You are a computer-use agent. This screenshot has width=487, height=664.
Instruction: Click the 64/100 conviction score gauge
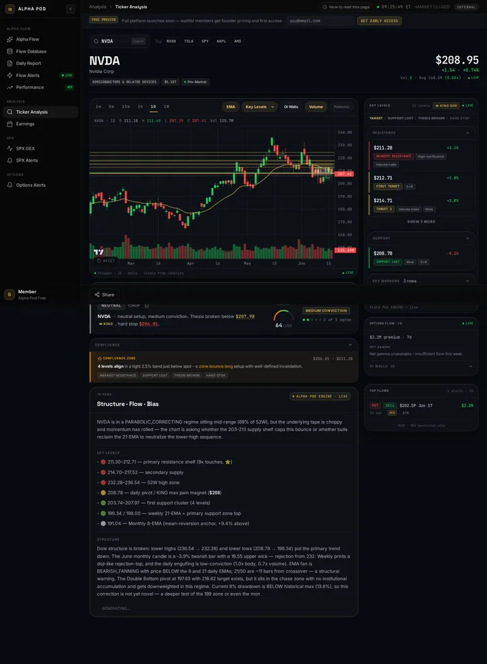coord(283,319)
